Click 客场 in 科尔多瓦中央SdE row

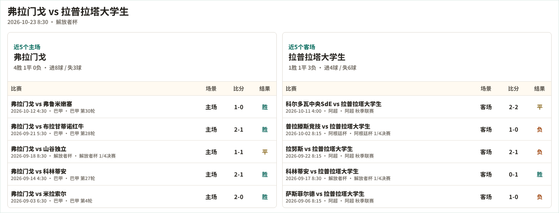pos(486,107)
